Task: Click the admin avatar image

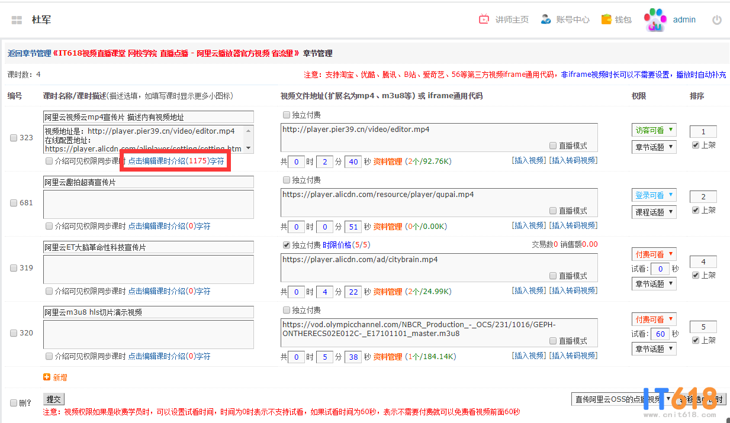Action: [655, 20]
